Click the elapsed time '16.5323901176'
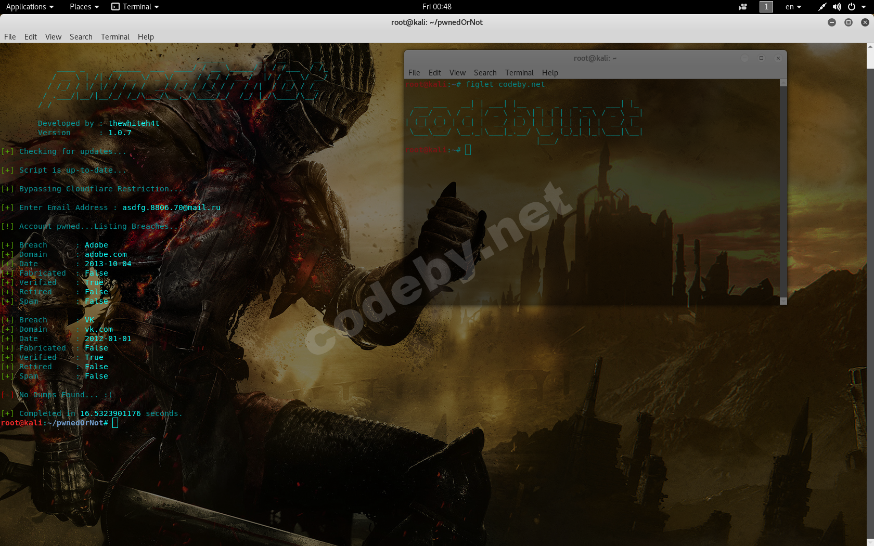The height and width of the screenshot is (546, 874). click(110, 413)
